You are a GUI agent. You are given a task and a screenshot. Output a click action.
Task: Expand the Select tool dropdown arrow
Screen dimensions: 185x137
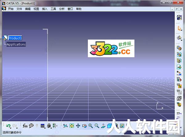(182, 30)
